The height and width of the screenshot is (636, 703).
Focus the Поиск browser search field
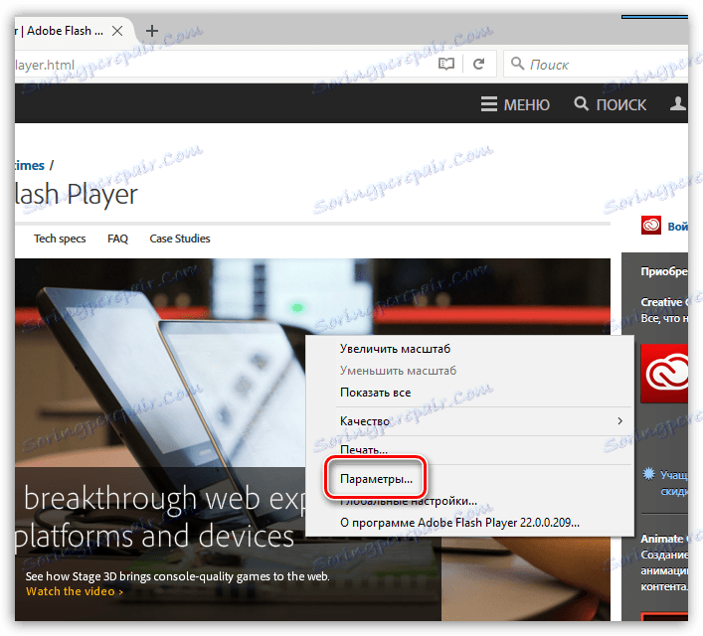596,64
